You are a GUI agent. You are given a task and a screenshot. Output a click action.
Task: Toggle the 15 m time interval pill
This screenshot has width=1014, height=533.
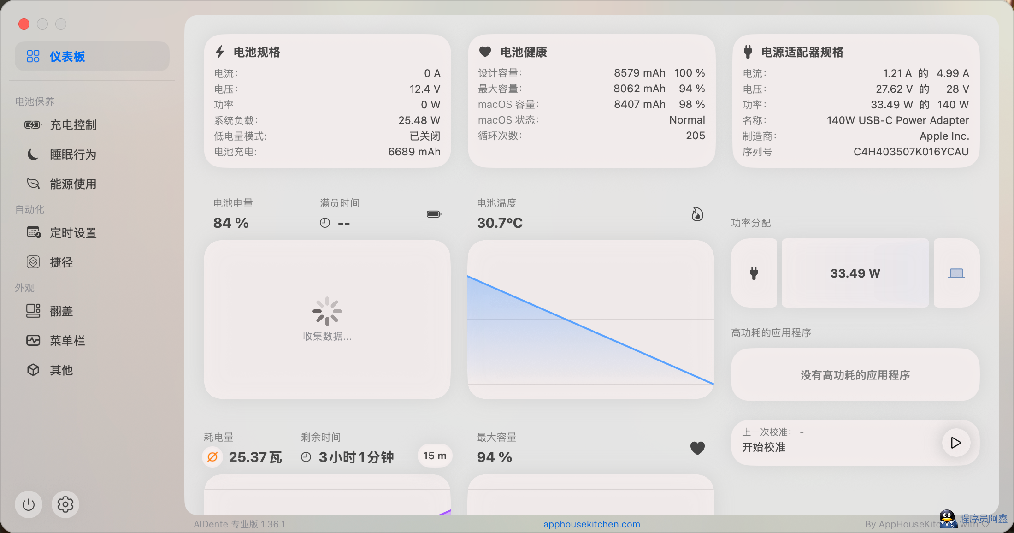pos(435,456)
